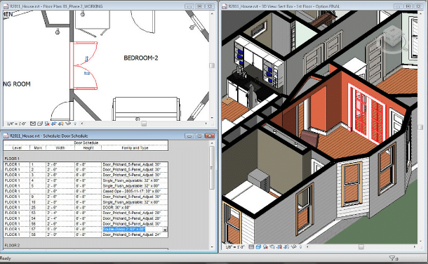
Task: Open the floor plan view scale selector showing 1/4" = 1'-0"
Action: click(16, 124)
